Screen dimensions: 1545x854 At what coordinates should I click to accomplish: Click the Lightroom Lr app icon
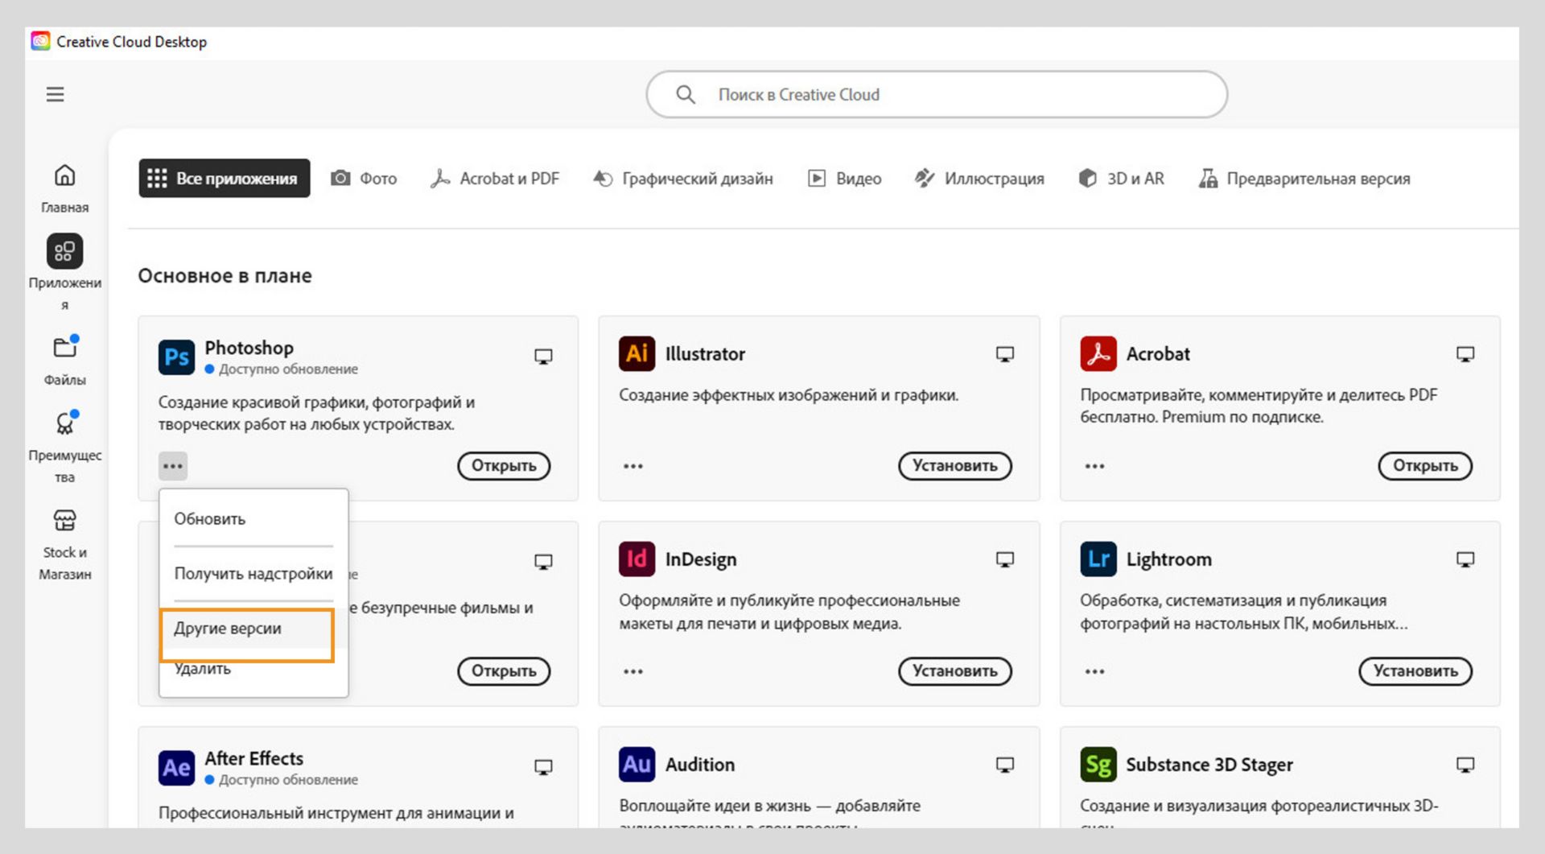[1098, 559]
